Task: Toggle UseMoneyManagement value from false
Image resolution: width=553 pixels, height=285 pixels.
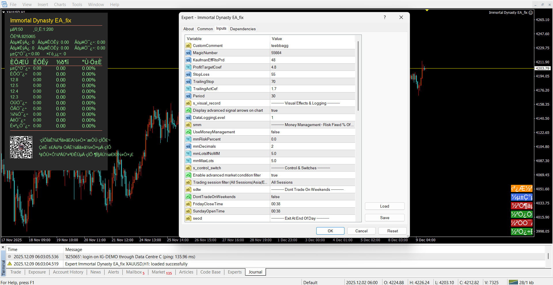Action: (x=312, y=132)
